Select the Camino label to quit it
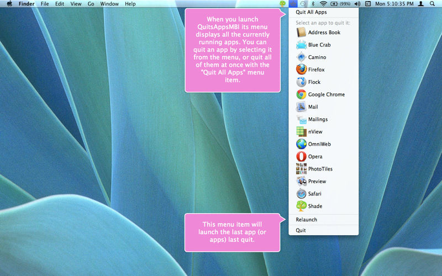This screenshot has width=442, height=276. [317, 57]
